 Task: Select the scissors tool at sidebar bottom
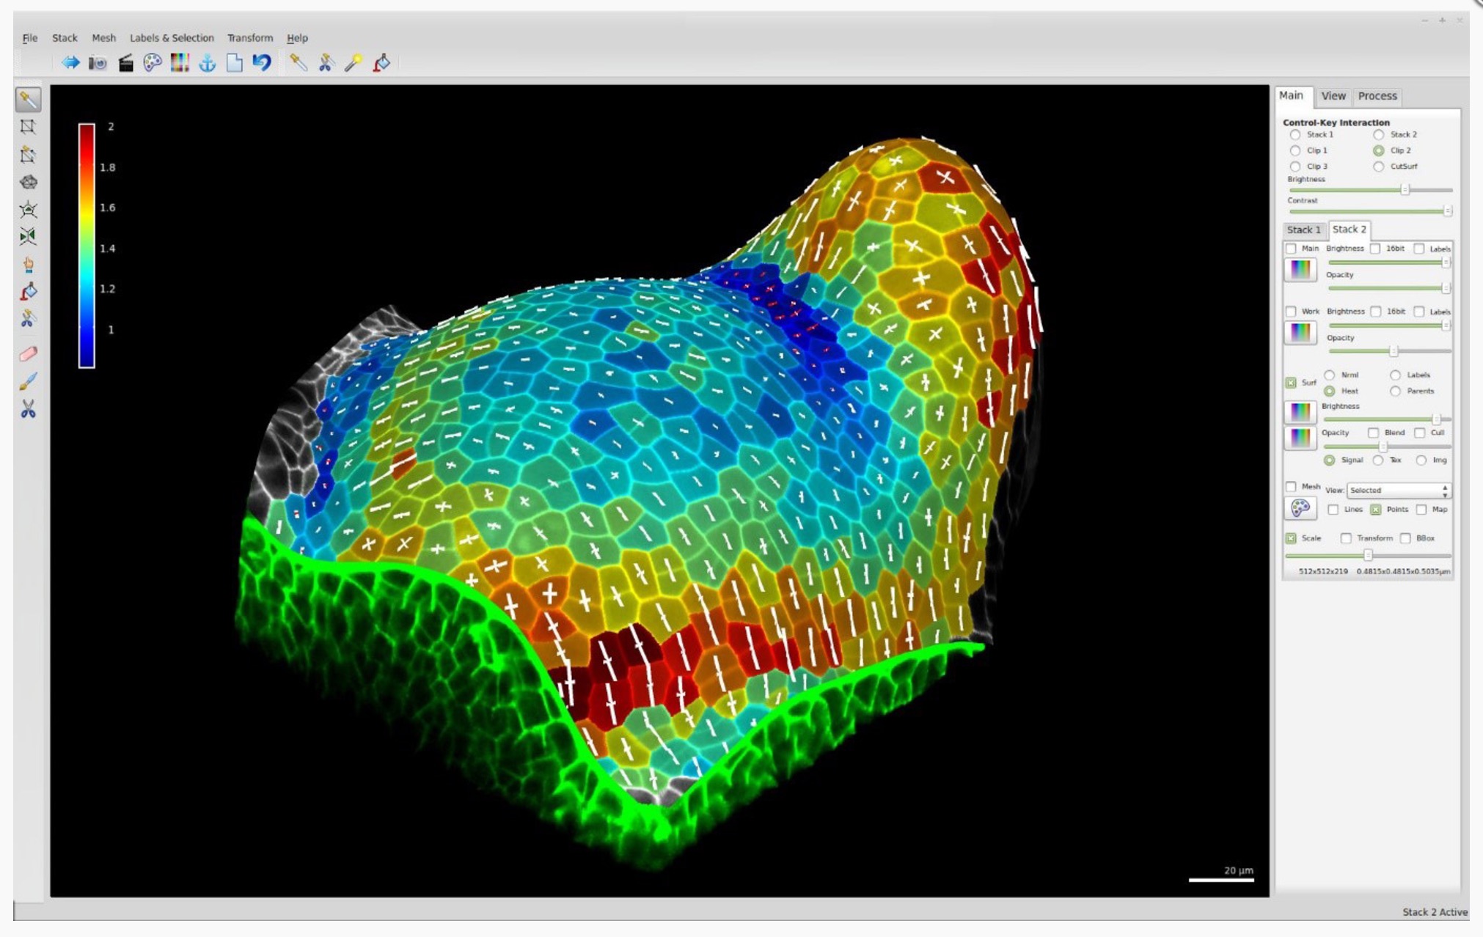click(29, 409)
